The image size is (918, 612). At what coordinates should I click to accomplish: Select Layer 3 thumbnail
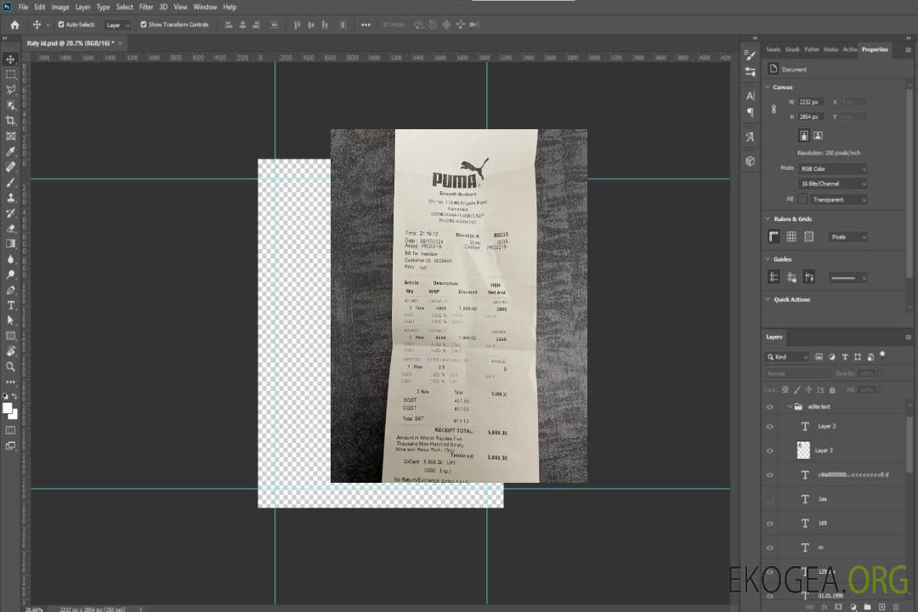click(804, 450)
